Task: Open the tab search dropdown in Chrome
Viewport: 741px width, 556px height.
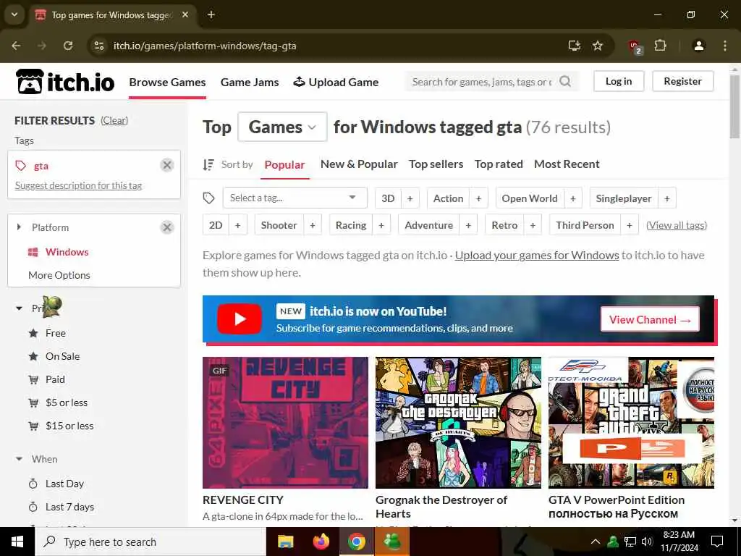Action: 14,14
